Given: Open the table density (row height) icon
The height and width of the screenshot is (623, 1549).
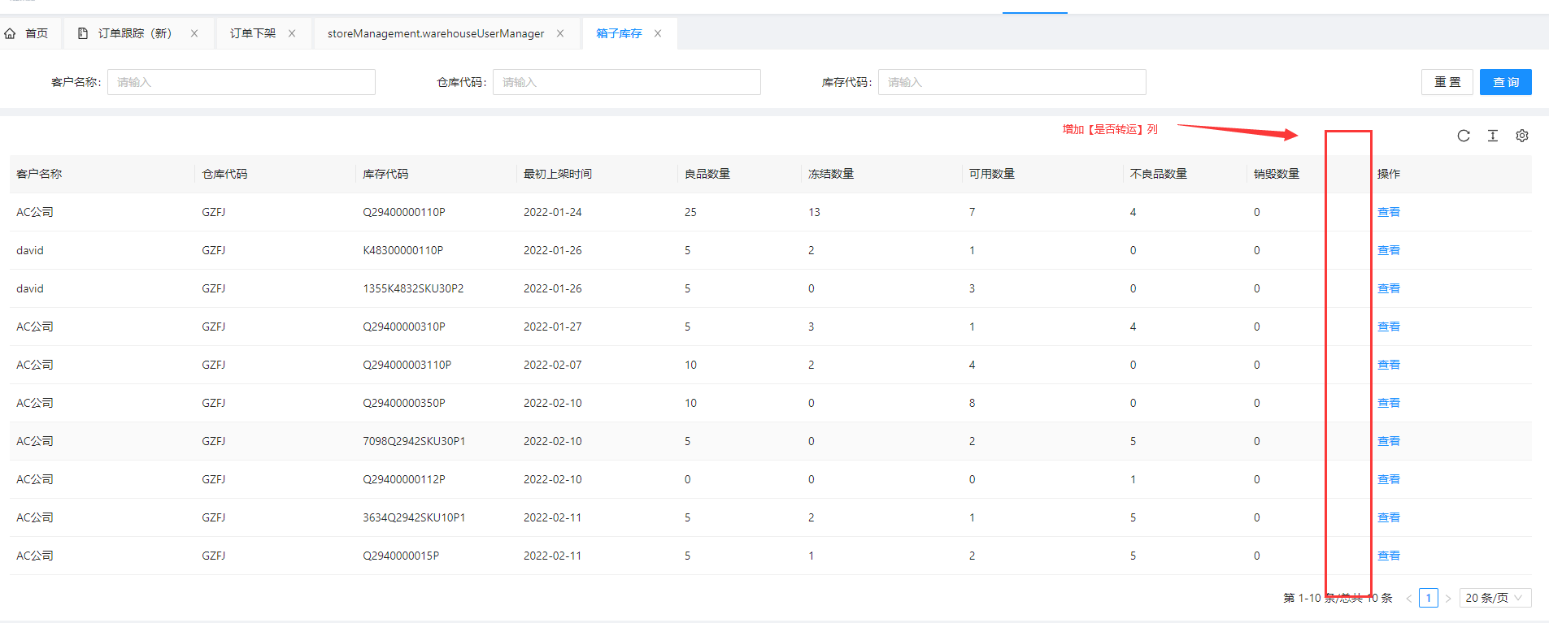Looking at the screenshot, I should pyautogui.click(x=1492, y=136).
